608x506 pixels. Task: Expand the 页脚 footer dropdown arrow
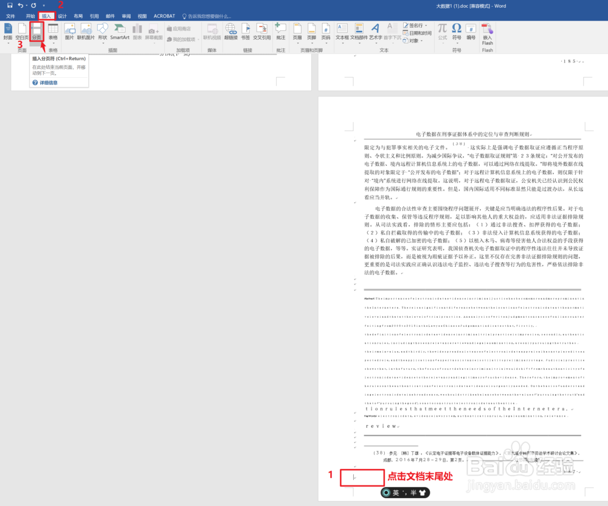tap(312, 43)
